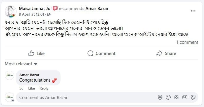Open the sticker picker icon
204x107 pixels.
(x=193, y=97)
